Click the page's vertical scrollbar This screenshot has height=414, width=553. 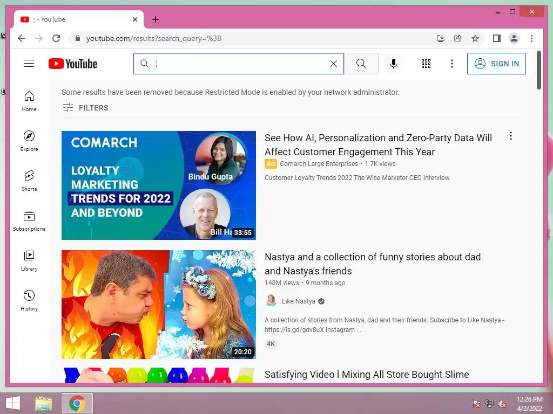tap(539, 70)
